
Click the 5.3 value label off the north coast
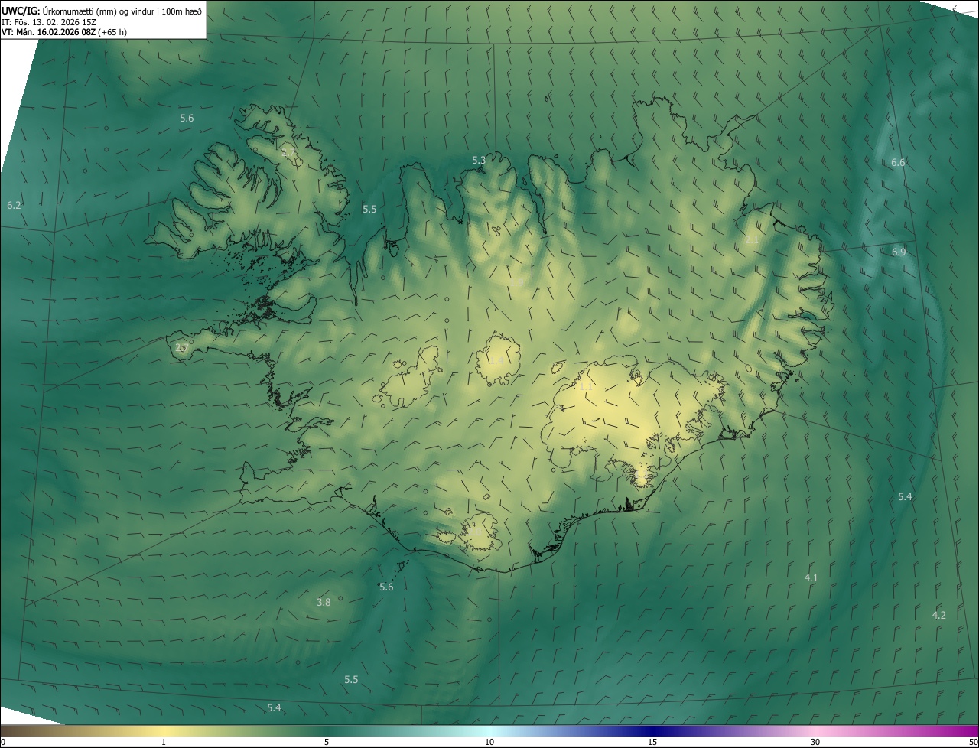click(x=479, y=160)
